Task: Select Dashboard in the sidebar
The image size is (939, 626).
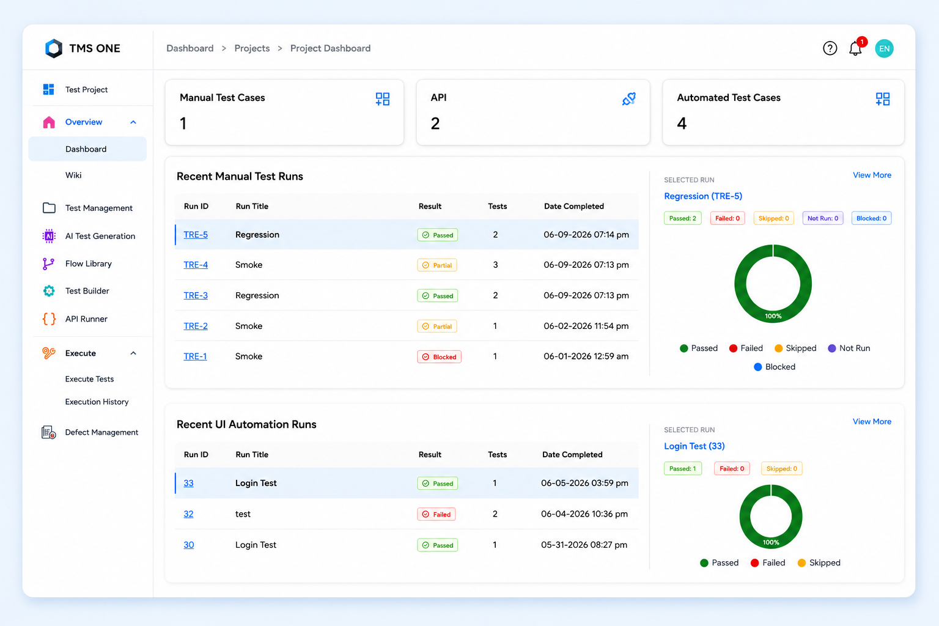Action: coord(87,149)
